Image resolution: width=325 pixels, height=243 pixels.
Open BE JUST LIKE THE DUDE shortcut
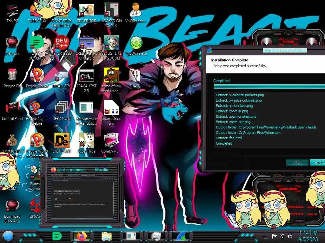[x=111, y=48]
